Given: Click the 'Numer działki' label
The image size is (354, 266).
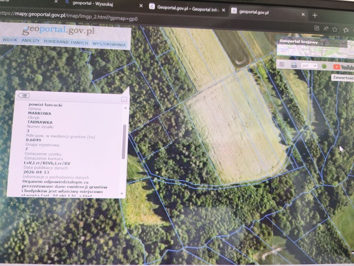Looking at the screenshot, I should [40, 127].
